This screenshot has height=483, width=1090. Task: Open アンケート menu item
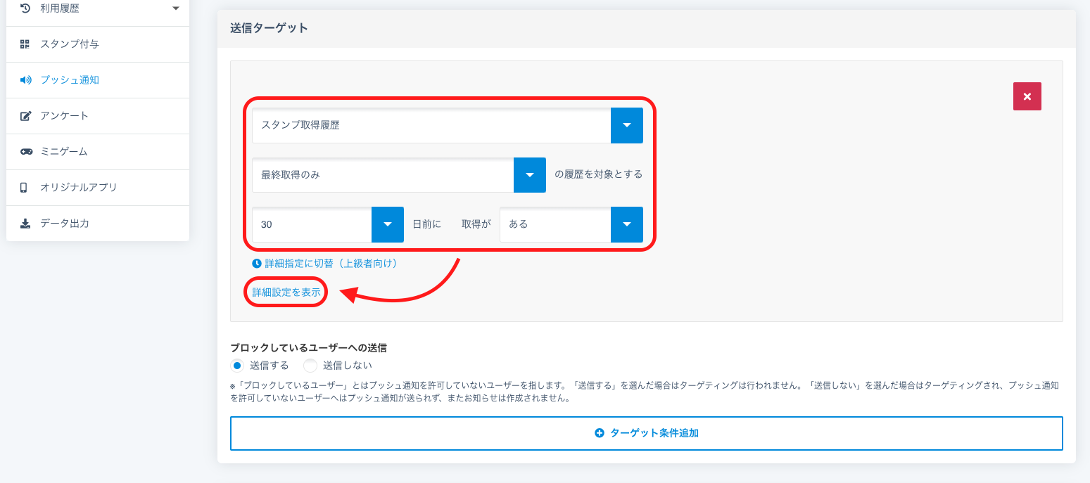pos(64,116)
